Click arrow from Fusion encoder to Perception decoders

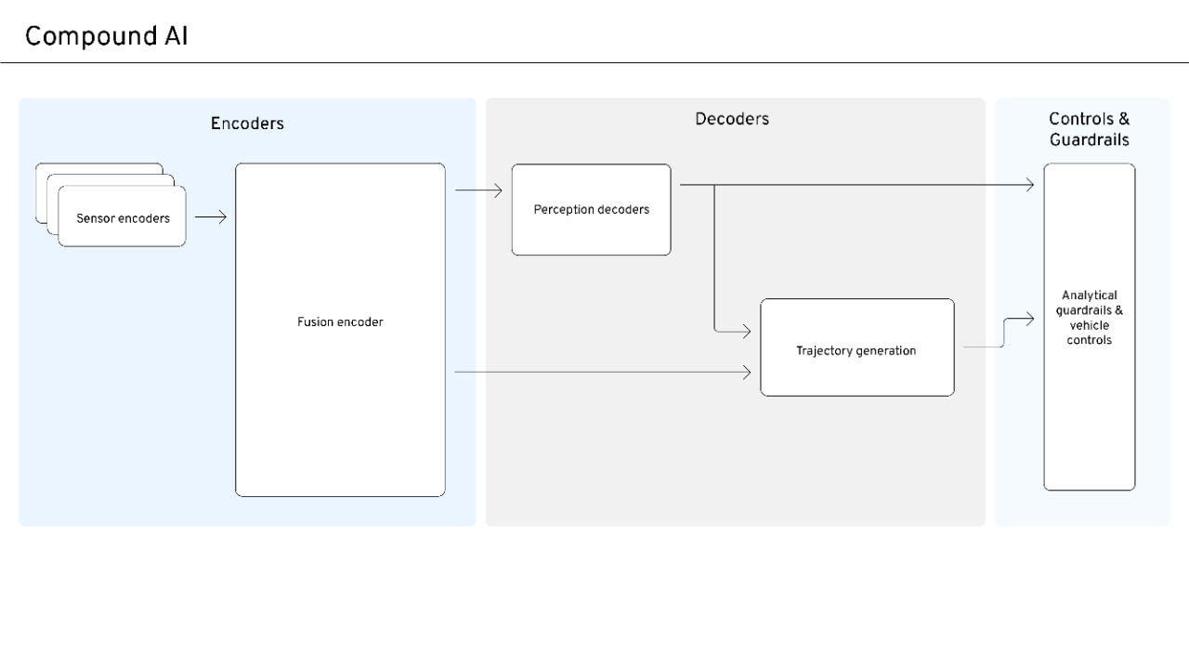pyautogui.click(x=478, y=191)
